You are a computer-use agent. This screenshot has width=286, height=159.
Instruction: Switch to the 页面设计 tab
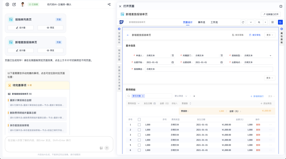[x=188, y=22]
